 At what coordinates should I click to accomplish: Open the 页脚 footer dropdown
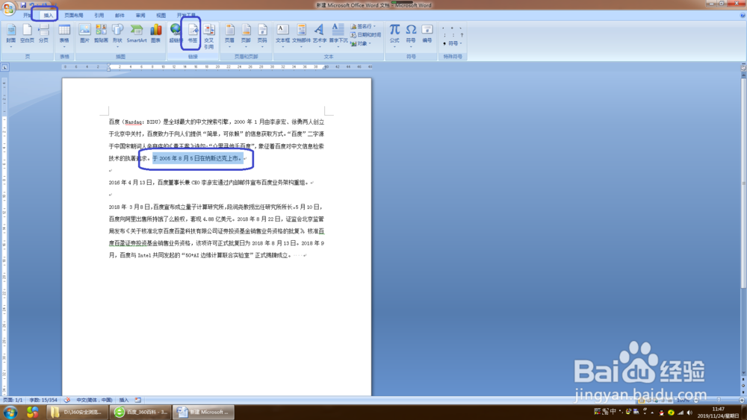246,34
